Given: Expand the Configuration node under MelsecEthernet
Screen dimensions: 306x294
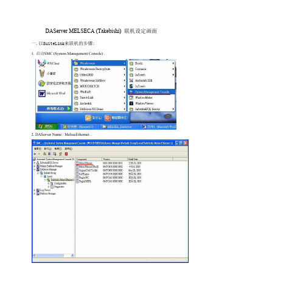Looking at the screenshot, I should [x=48, y=183].
